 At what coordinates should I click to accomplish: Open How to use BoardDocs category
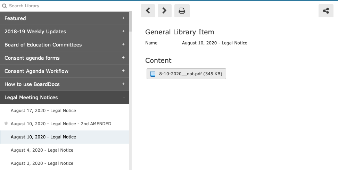[65, 84]
